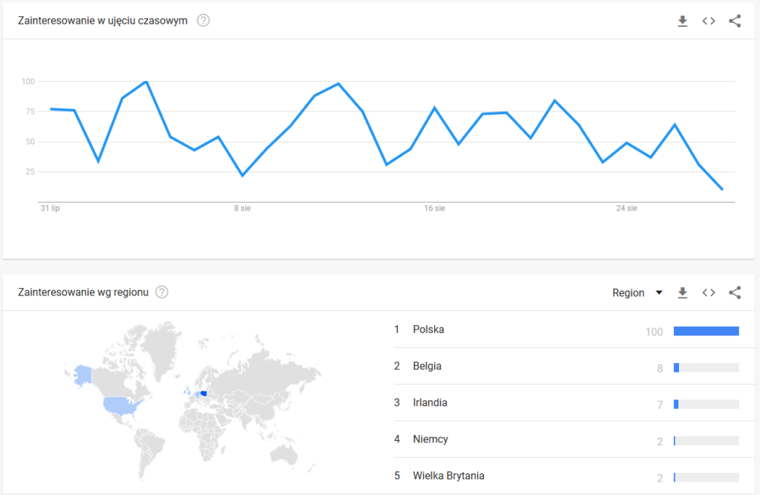Open embed code for region panel
Screen dimensions: 760x495
709,292
